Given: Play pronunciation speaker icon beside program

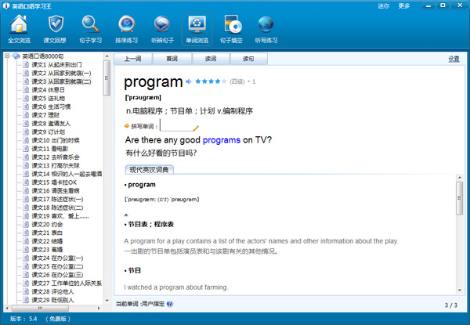Looking at the screenshot, I should [x=189, y=81].
